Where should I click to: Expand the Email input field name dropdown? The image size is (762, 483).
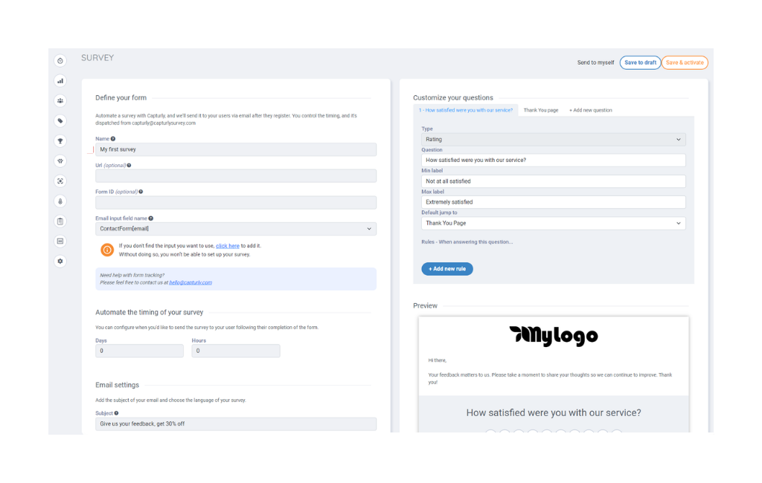(x=236, y=229)
